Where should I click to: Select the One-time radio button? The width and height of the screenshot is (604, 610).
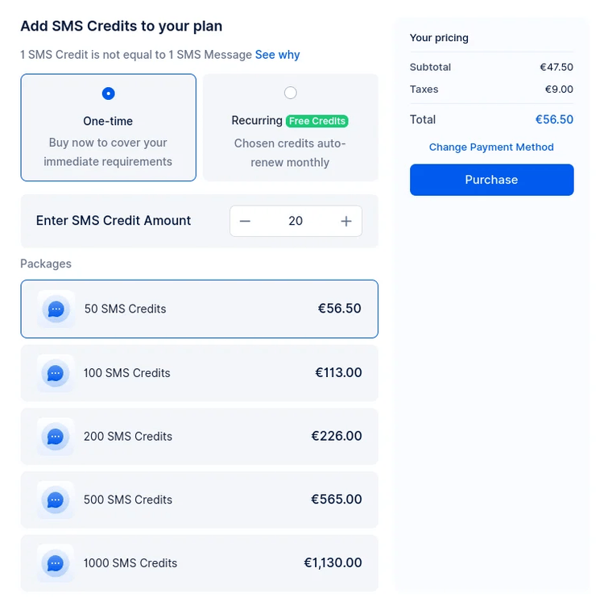pyautogui.click(x=109, y=93)
